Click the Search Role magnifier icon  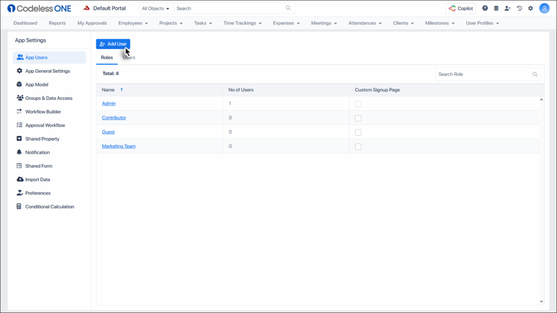click(535, 74)
